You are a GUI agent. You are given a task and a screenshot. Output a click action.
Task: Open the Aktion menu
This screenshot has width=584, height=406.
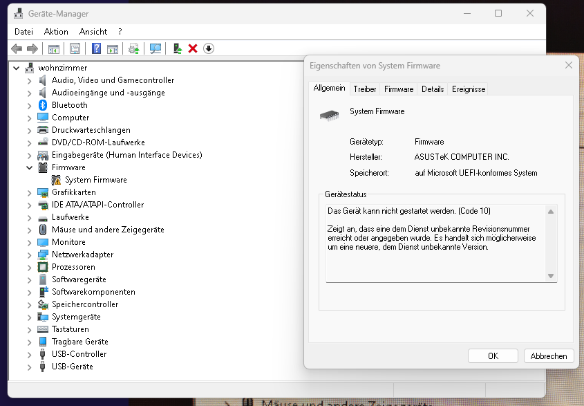coord(56,32)
